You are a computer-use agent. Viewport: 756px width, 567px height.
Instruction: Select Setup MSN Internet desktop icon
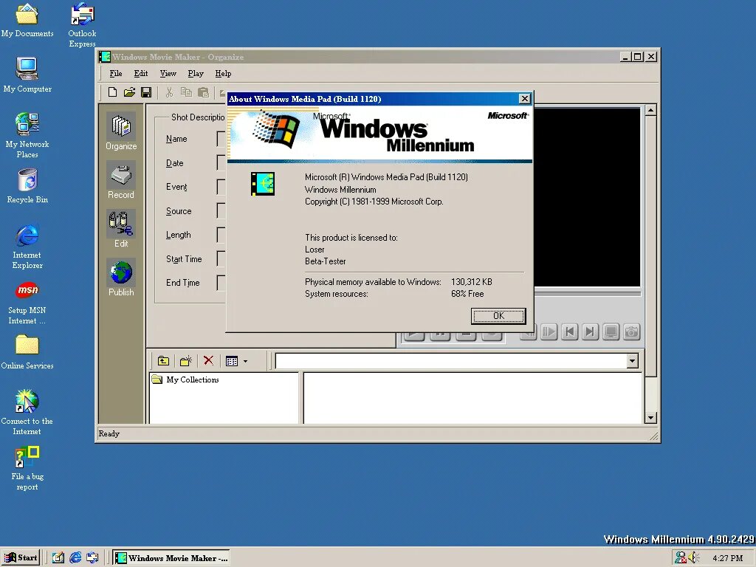(27, 302)
